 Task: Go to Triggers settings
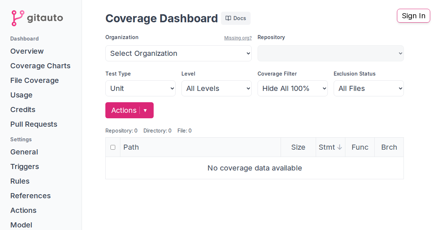click(25, 166)
